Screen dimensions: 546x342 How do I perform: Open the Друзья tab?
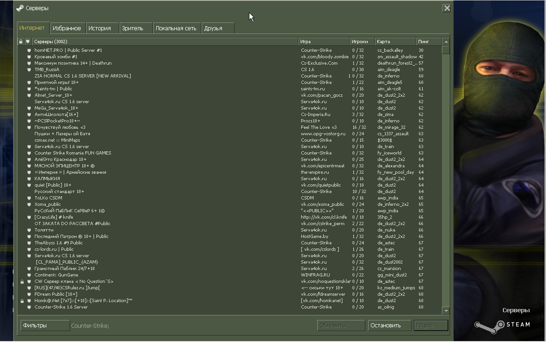(x=218, y=28)
